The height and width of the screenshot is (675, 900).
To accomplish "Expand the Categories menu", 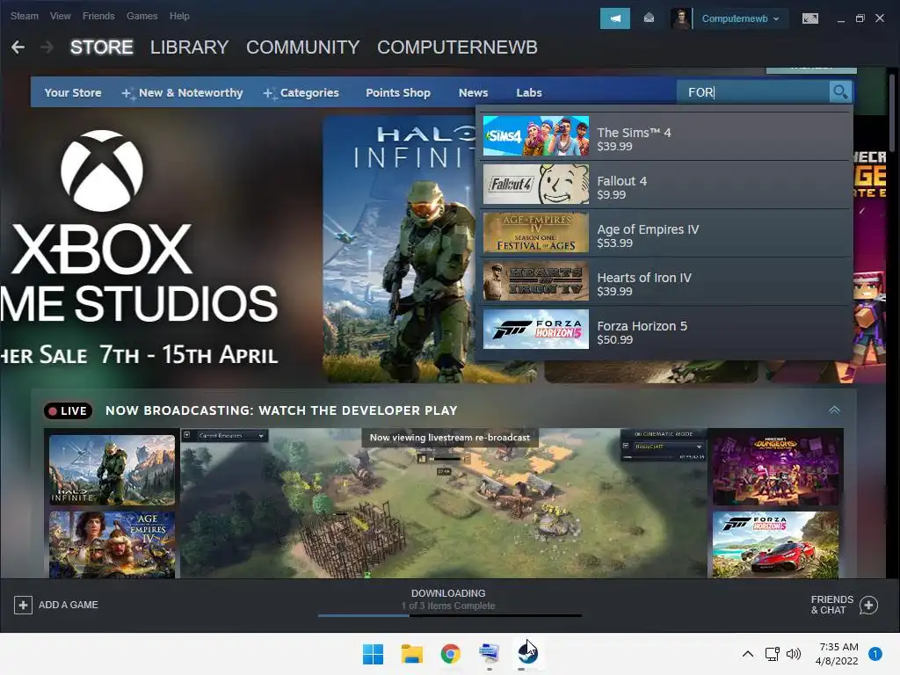I will click(x=301, y=92).
